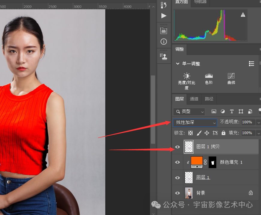Open the 调整 panel menu
Image resolution: width=261 pixels, height=215 pixels.
[260, 49]
